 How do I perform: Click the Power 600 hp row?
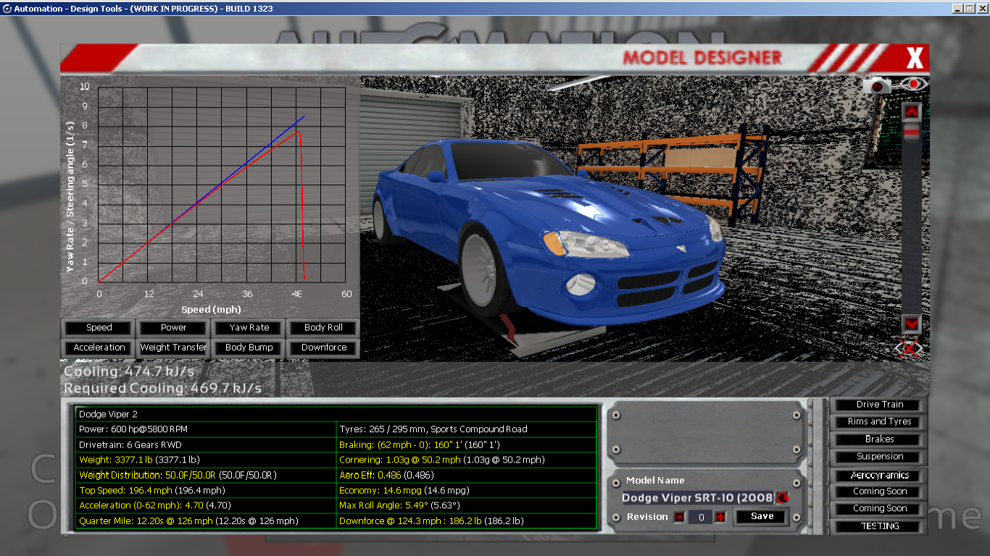tap(206, 429)
